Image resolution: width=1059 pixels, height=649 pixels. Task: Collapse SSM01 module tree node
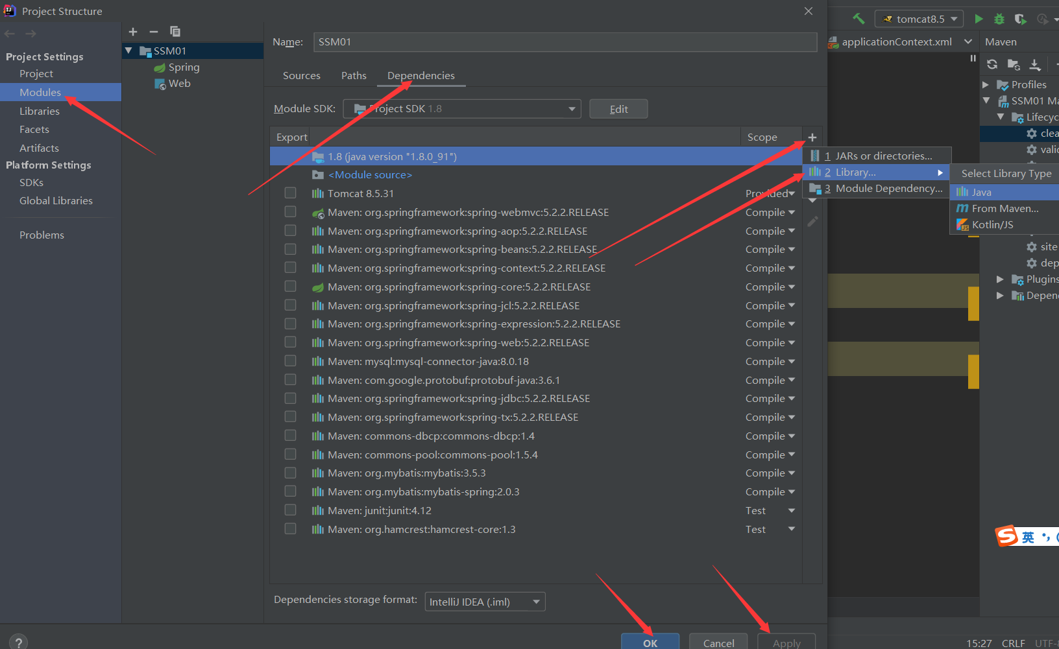click(128, 51)
